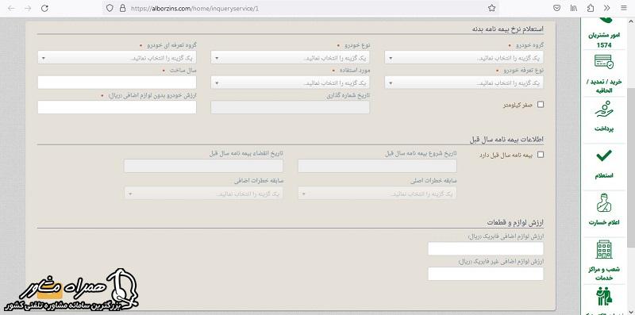Click the alborzins.com address bar URL
The height and width of the screenshot is (315, 635).
tap(194, 8)
